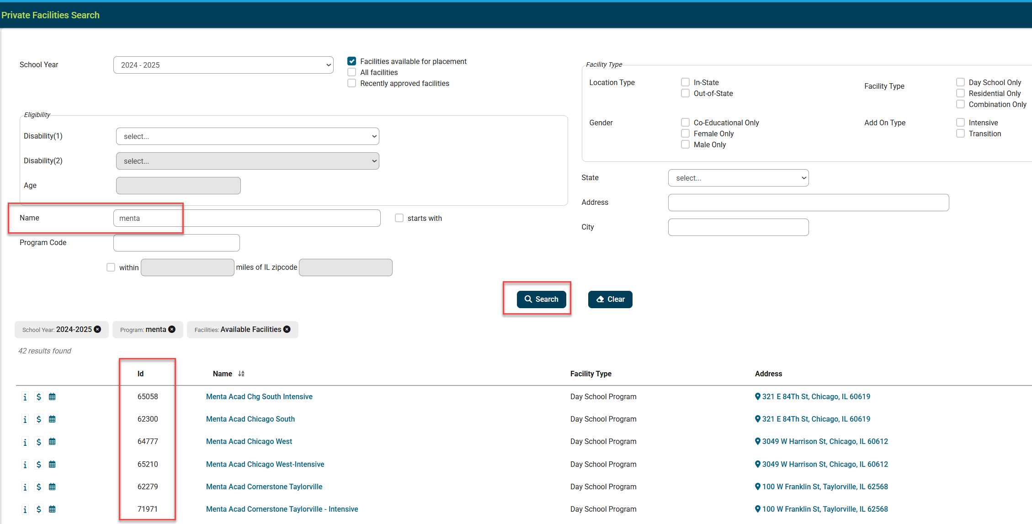Click the Clear button
The image size is (1032, 524).
click(x=610, y=299)
